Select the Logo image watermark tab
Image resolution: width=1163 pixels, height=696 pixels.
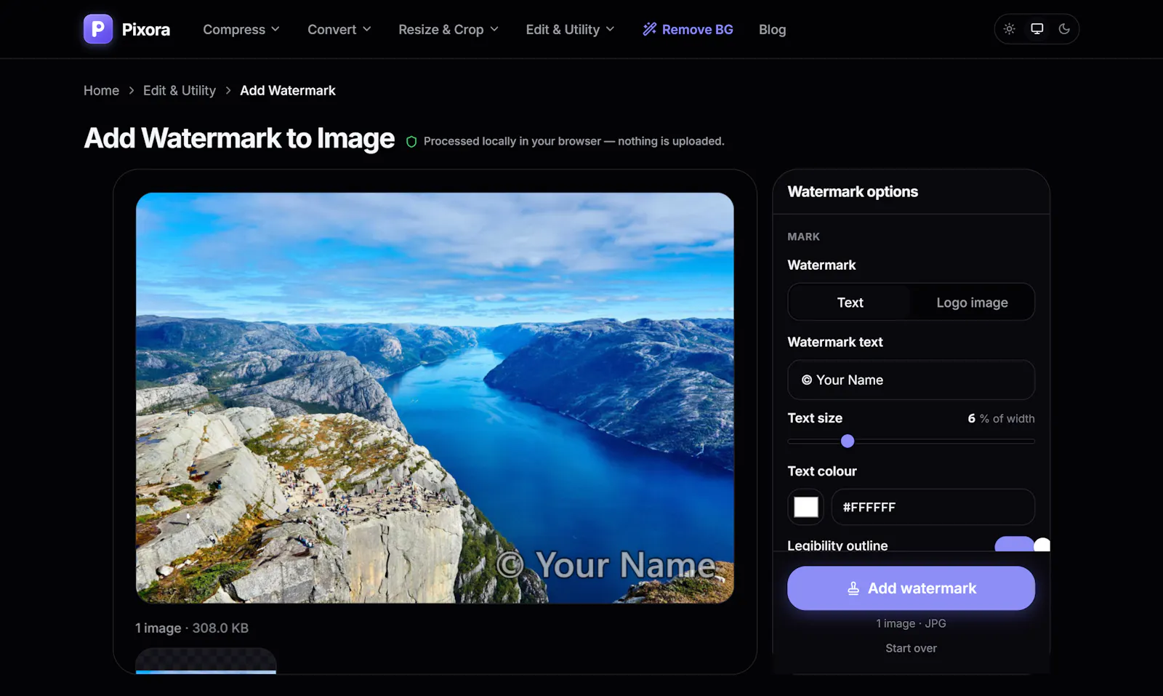(972, 303)
